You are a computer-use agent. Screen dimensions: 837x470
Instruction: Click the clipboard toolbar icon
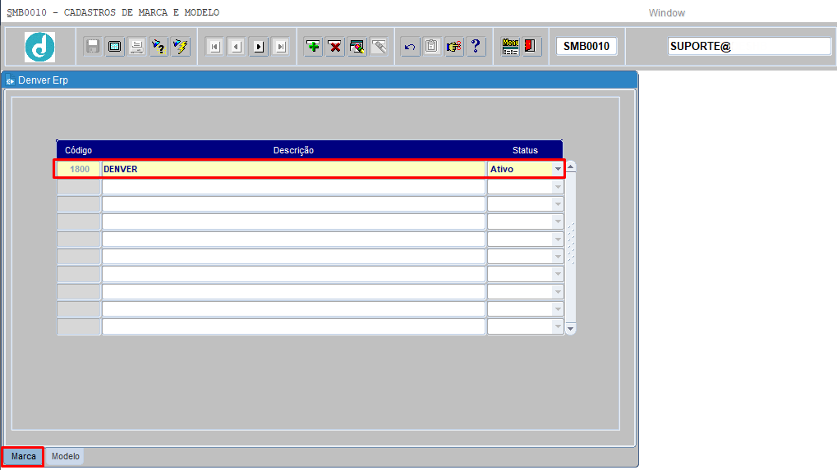tap(432, 47)
